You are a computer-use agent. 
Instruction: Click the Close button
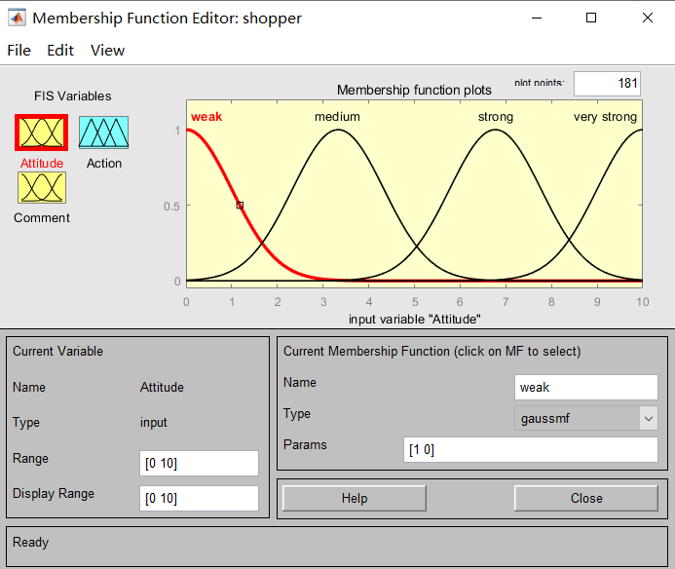(x=586, y=498)
